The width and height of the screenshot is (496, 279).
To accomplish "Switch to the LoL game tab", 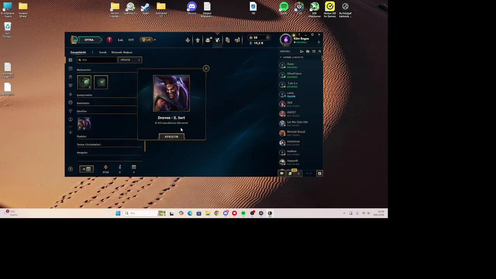I will click(x=121, y=40).
